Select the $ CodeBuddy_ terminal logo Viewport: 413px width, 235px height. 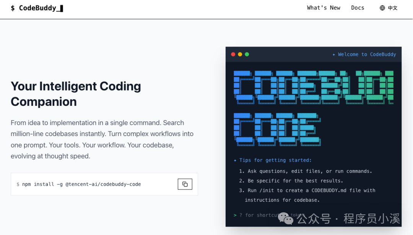36,8
